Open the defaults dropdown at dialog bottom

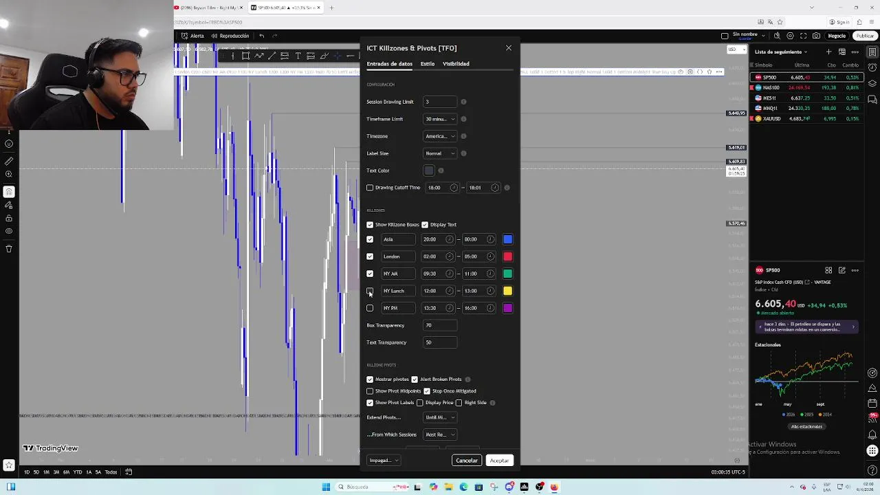384,461
